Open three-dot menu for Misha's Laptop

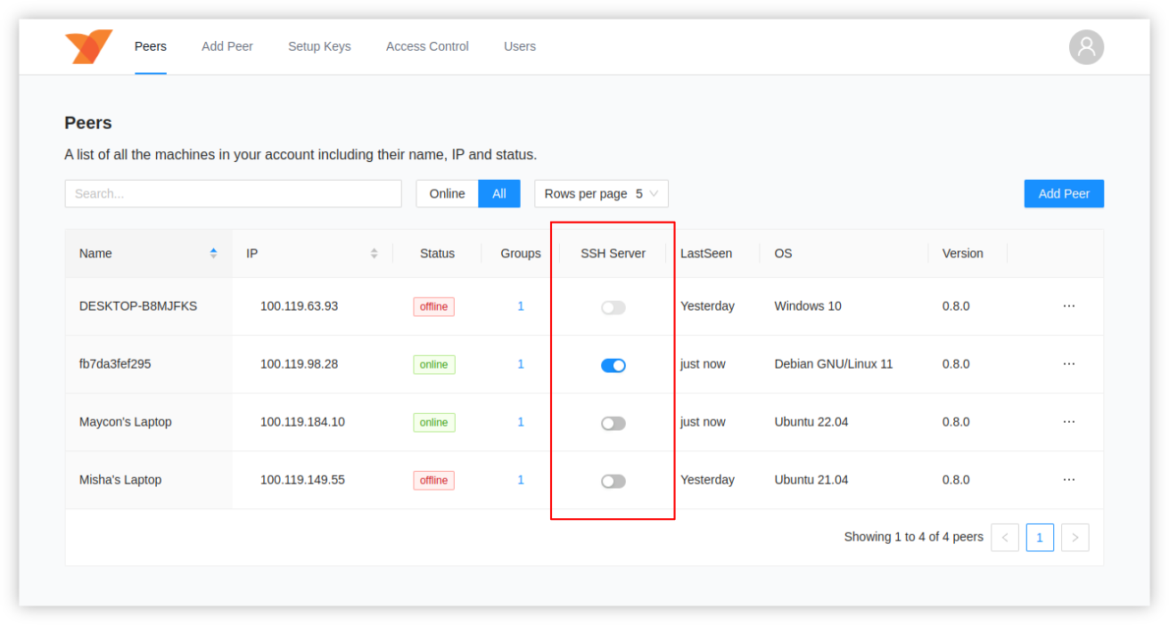tap(1068, 480)
